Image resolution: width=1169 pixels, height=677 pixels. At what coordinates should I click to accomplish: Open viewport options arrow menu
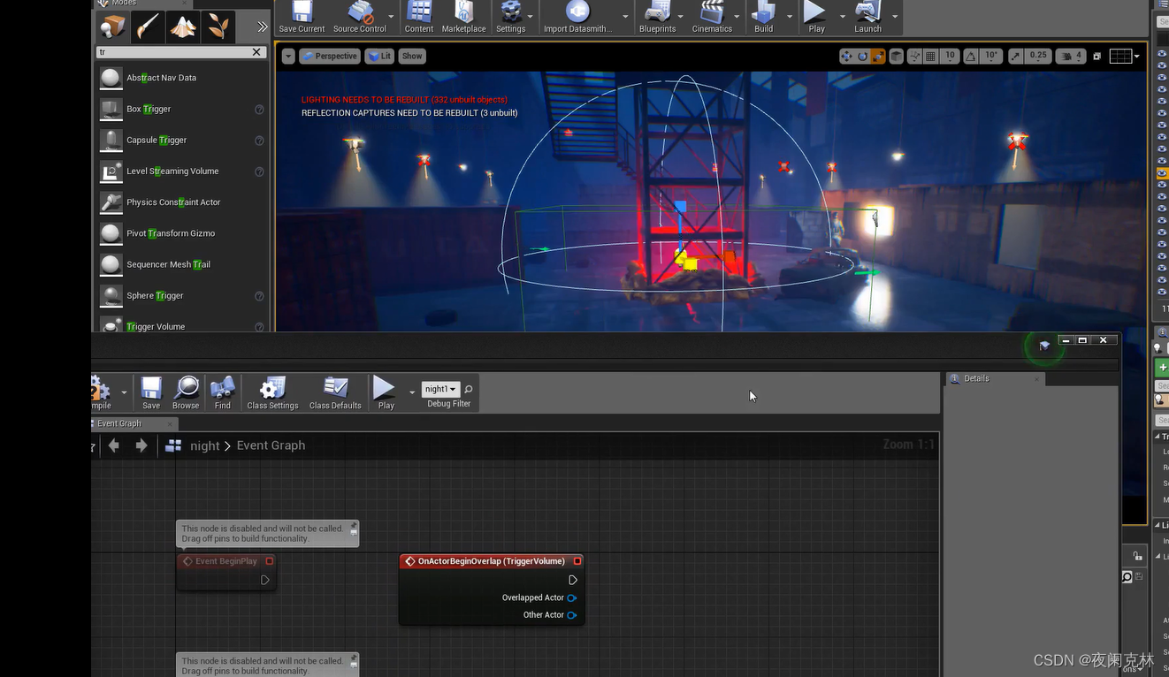click(x=288, y=56)
